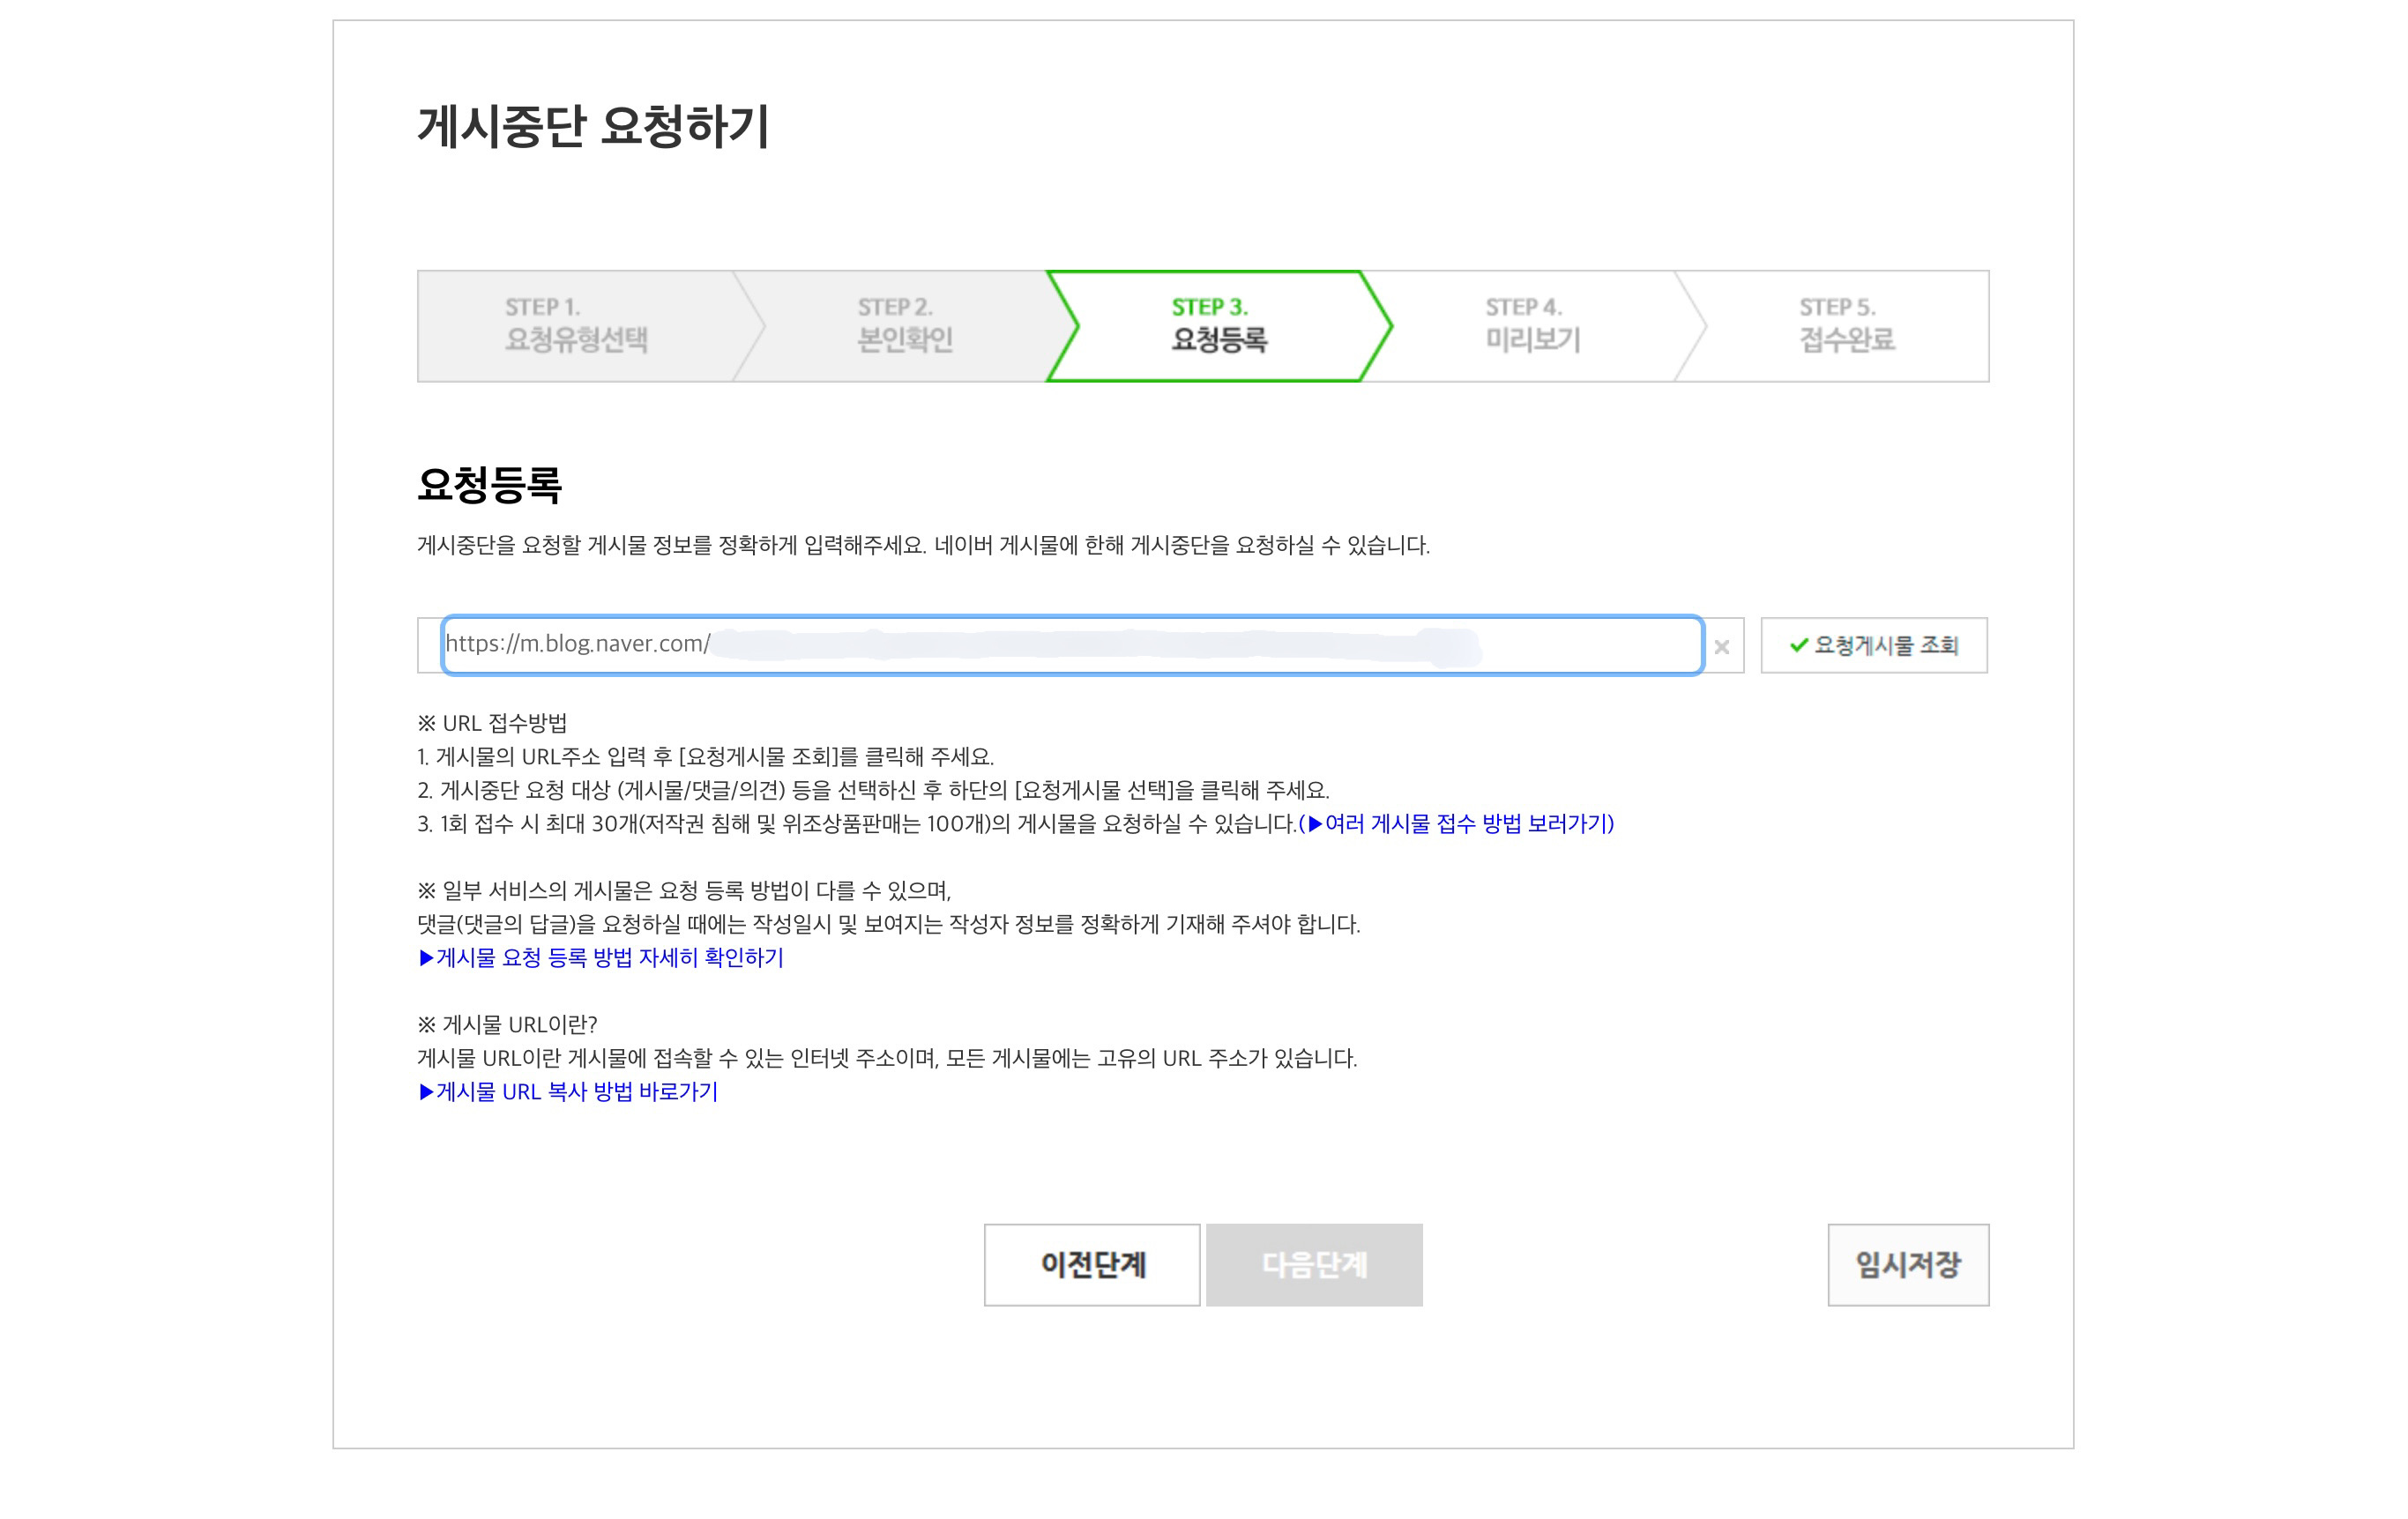Click the triangle icon before 게시물 URL 복사 방법
The width and height of the screenshot is (2408, 1519).
coord(426,1092)
